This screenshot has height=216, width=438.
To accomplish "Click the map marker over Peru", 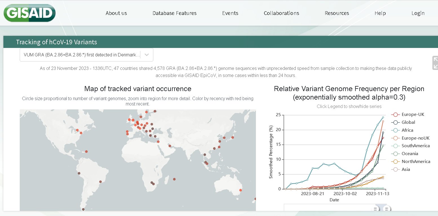I will tap(79, 173).
